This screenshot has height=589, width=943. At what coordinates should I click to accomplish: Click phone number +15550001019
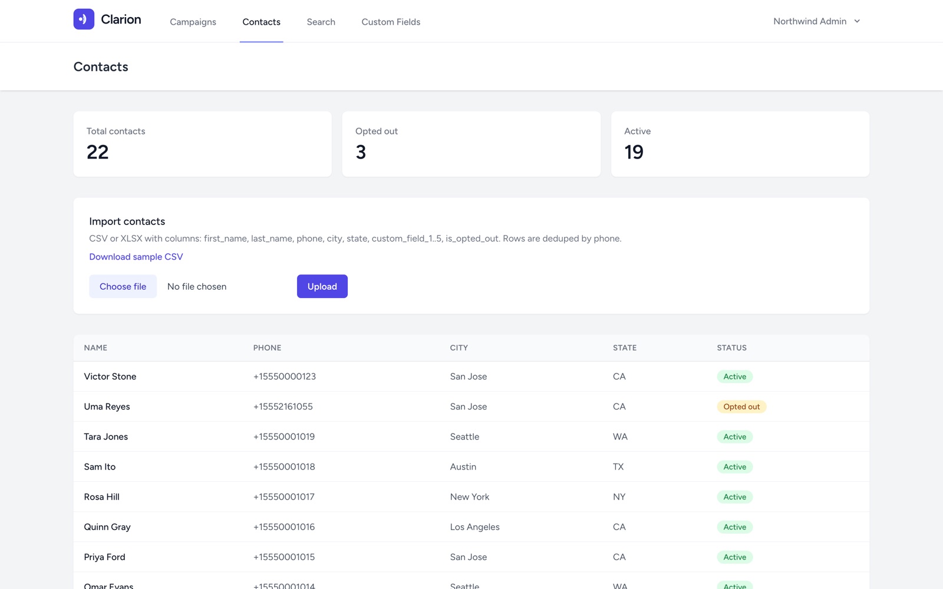tap(284, 436)
